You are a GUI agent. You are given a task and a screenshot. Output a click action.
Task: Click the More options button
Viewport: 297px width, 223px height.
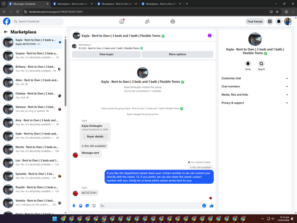pyautogui.click(x=178, y=54)
